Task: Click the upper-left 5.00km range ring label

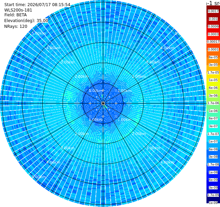Action: coord(39,34)
